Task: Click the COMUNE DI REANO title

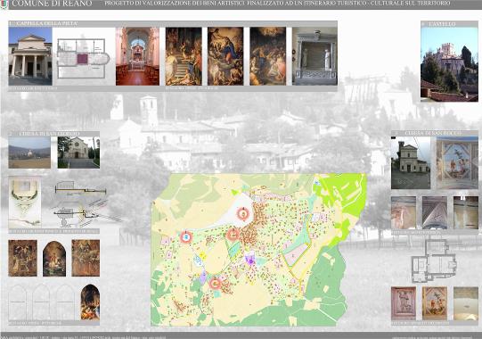Action: coord(52,4)
